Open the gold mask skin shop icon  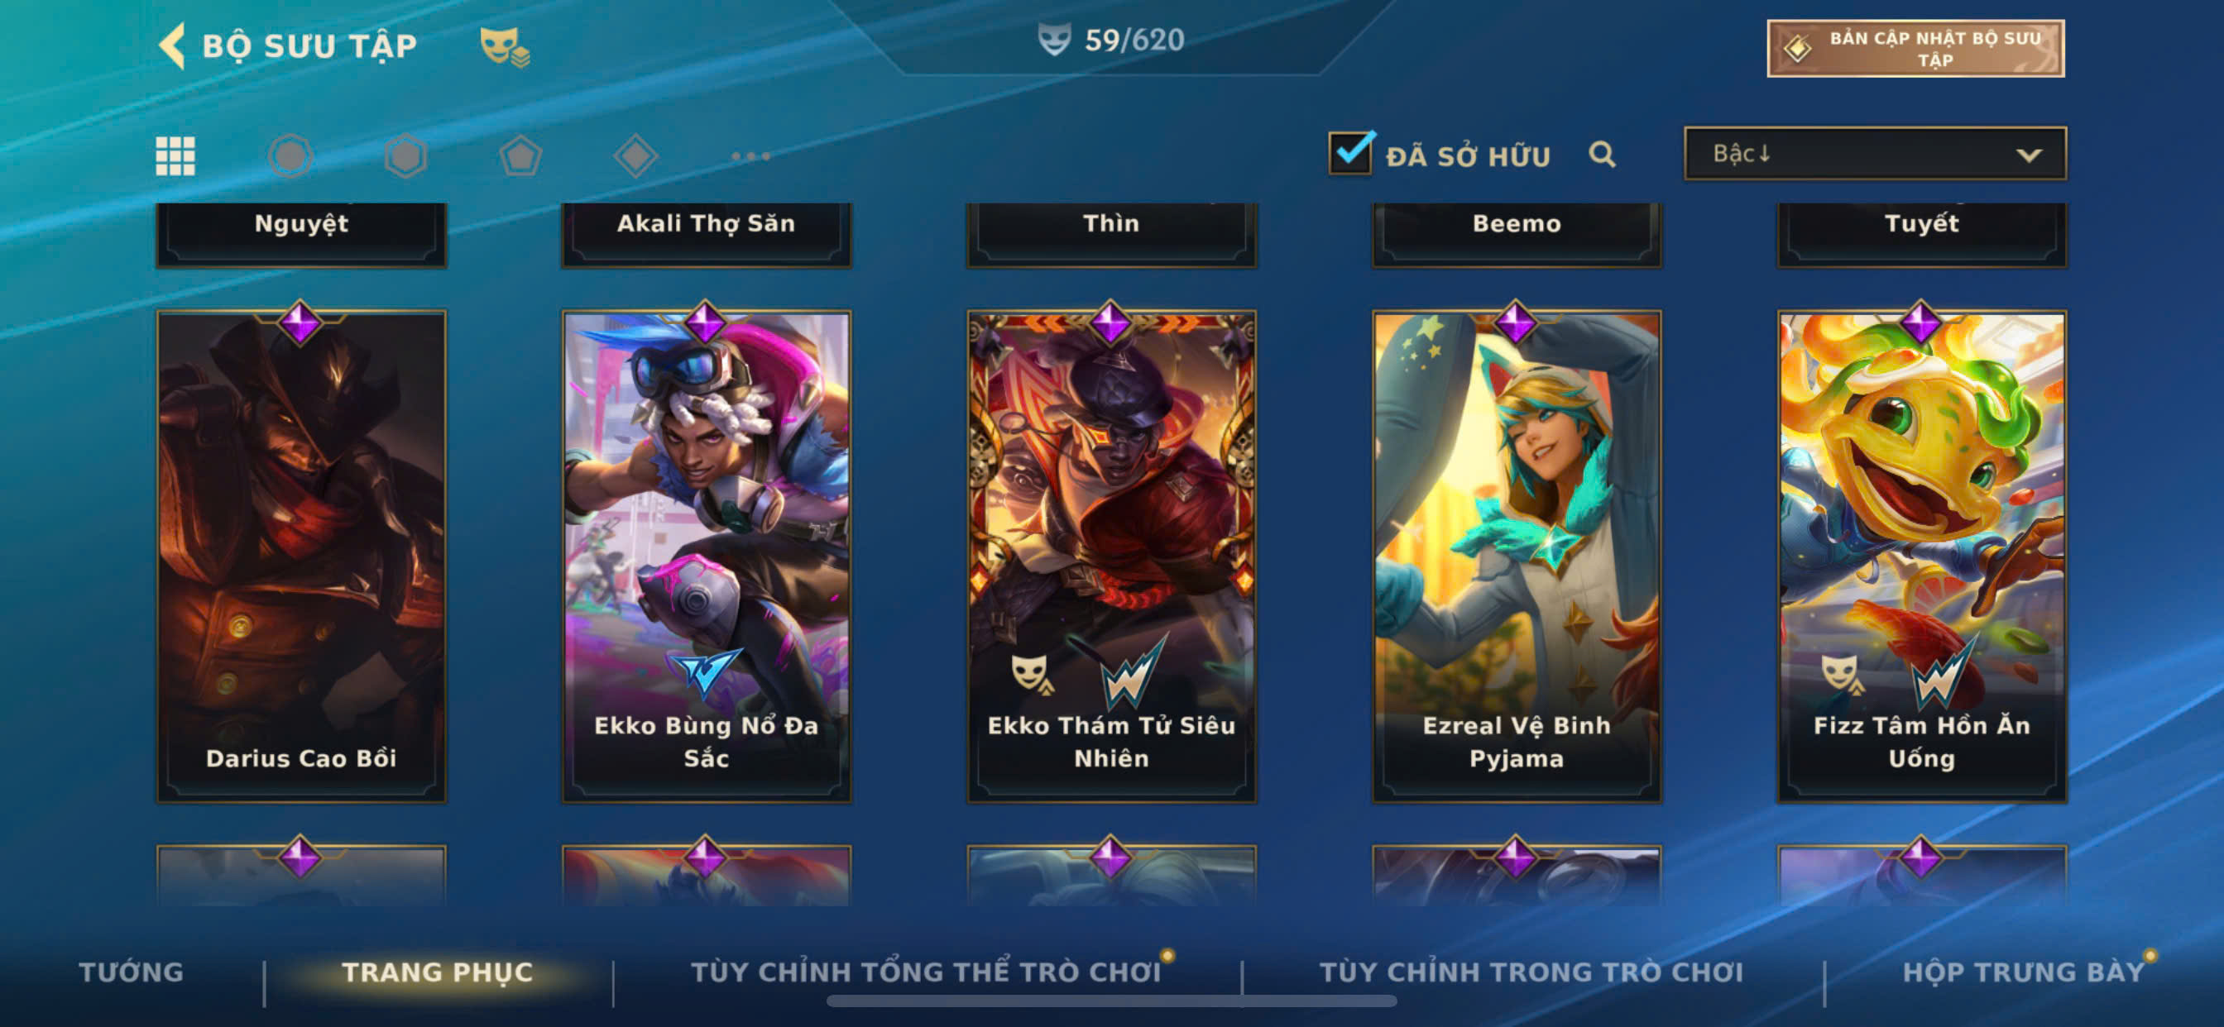[505, 45]
